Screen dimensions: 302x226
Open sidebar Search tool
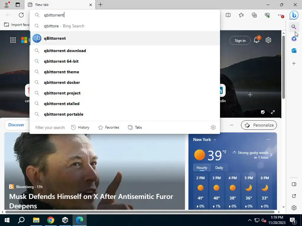(294, 27)
